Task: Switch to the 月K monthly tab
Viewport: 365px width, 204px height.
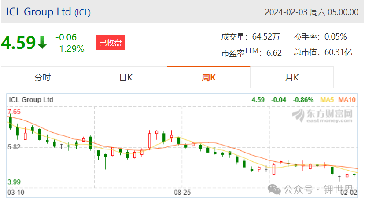Action: click(x=292, y=77)
